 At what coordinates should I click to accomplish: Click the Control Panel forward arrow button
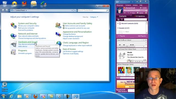click(x=7, y=10)
